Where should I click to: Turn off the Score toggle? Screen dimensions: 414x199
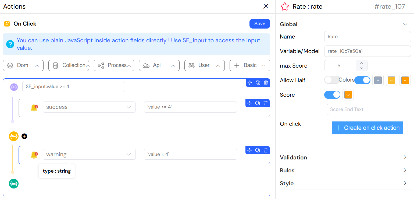(332, 95)
